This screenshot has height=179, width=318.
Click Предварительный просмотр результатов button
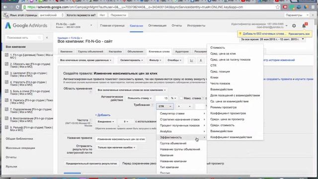click(91, 164)
